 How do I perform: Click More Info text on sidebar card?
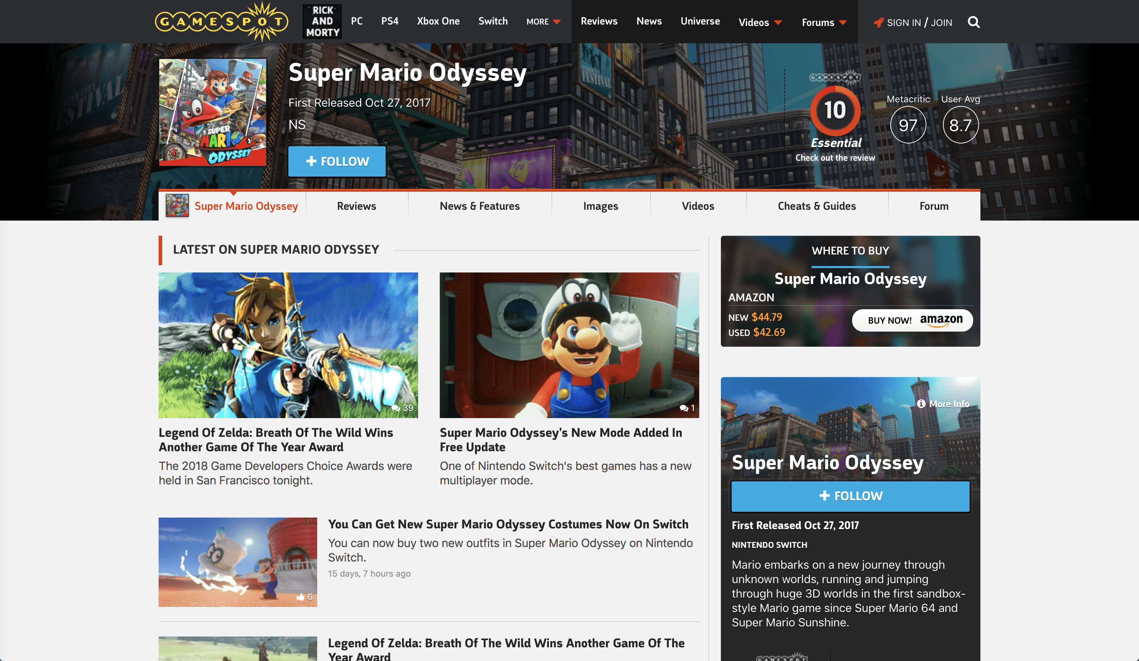pyautogui.click(x=949, y=404)
